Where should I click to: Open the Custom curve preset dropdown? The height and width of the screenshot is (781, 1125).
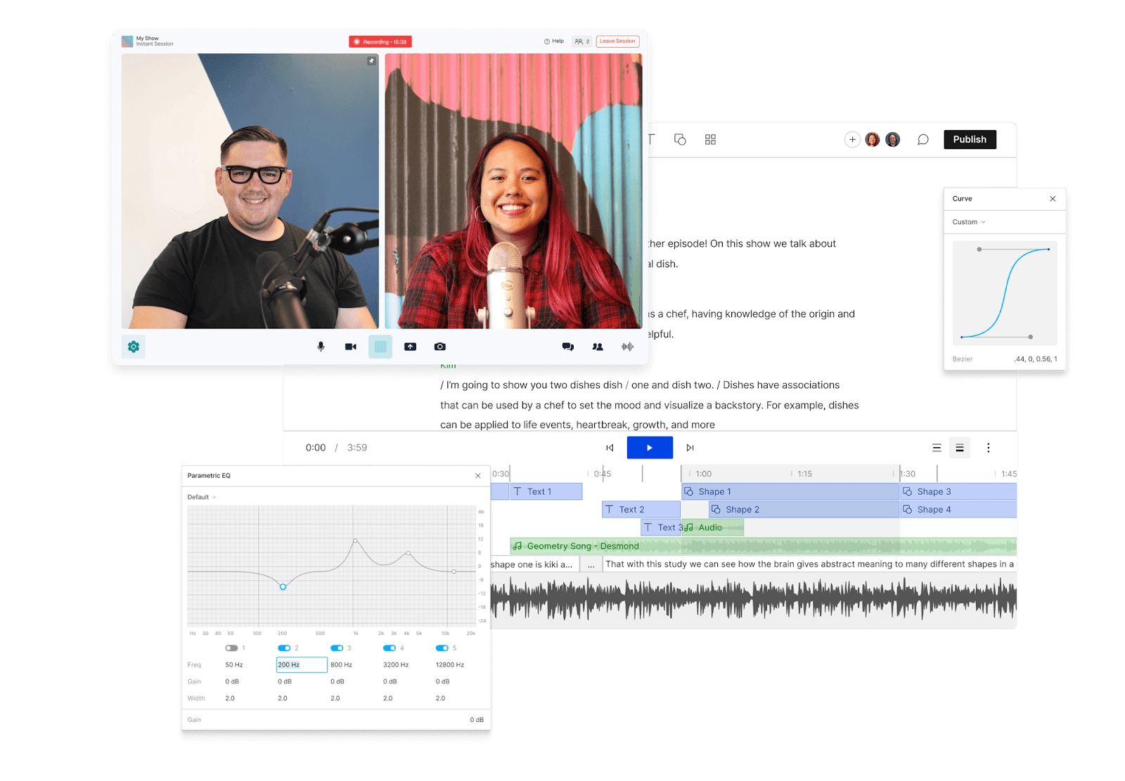coord(969,222)
